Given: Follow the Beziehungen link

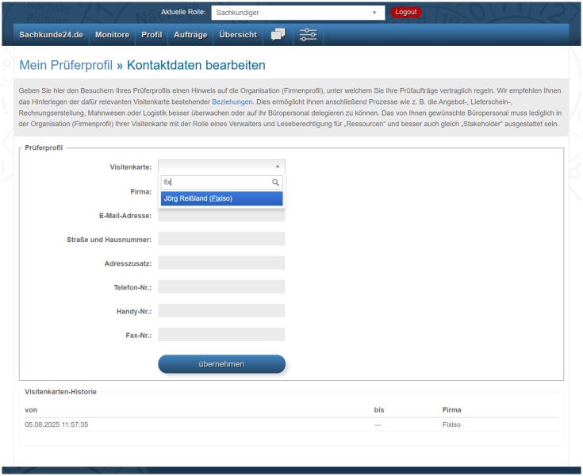Looking at the screenshot, I should coord(232,102).
